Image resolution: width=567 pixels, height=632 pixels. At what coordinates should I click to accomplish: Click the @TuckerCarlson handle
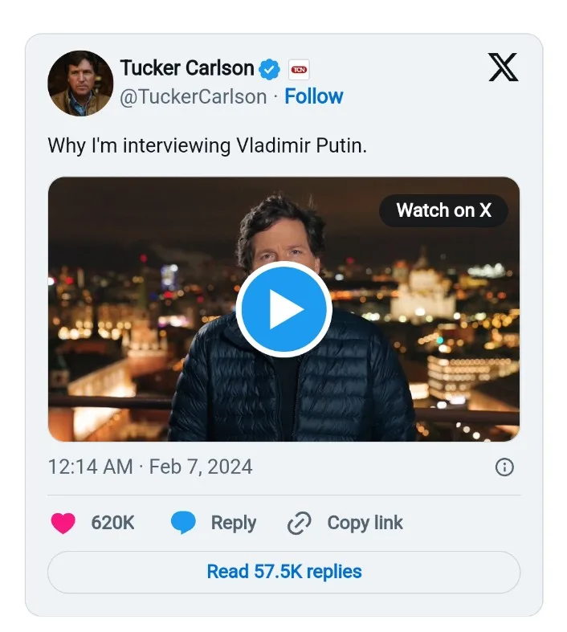click(x=193, y=97)
